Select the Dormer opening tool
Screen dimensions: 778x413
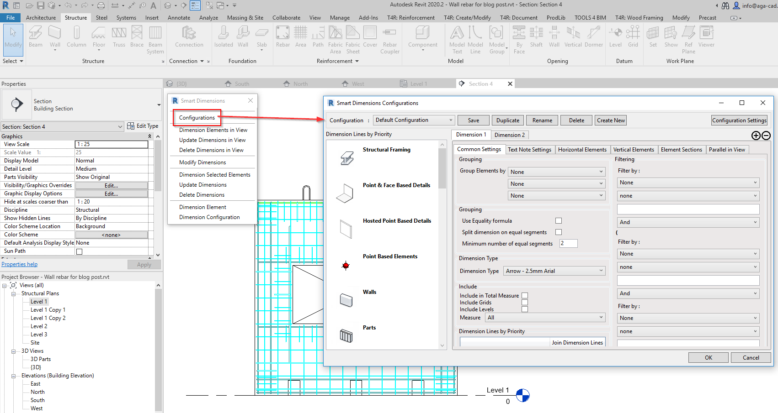pyautogui.click(x=594, y=37)
